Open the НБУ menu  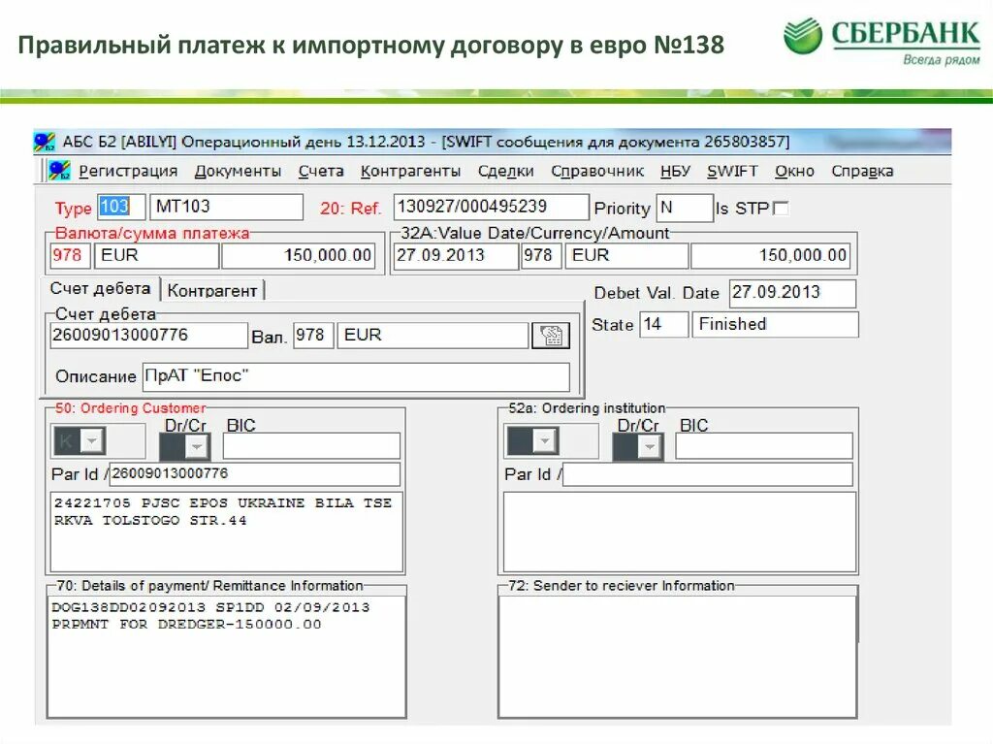(675, 171)
